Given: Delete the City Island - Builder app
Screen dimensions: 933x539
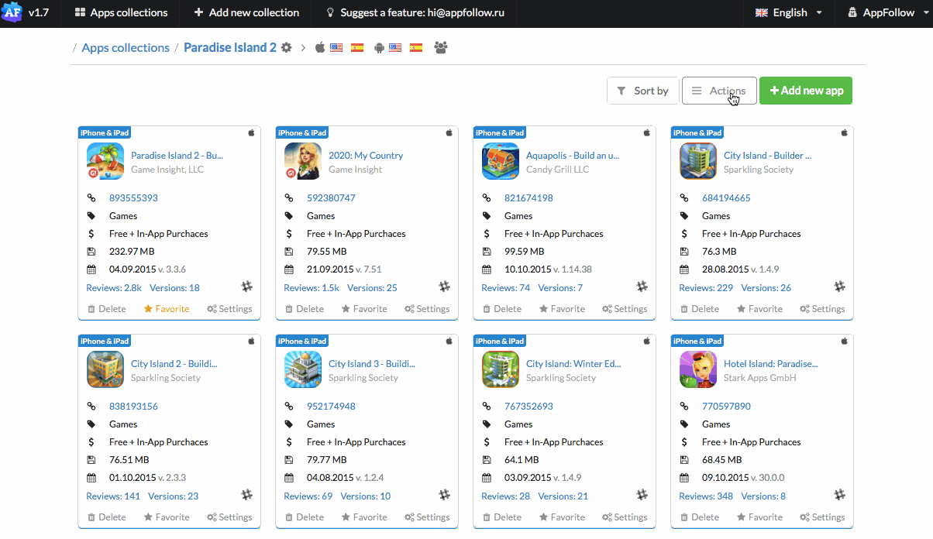Looking at the screenshot, I should click(x=698, y=309).
